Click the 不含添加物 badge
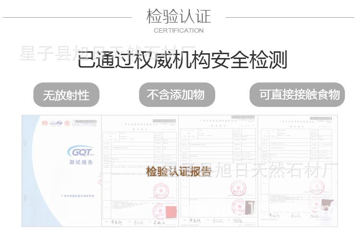The width and height of the screenshot is (356, 234). click(177, 94)
